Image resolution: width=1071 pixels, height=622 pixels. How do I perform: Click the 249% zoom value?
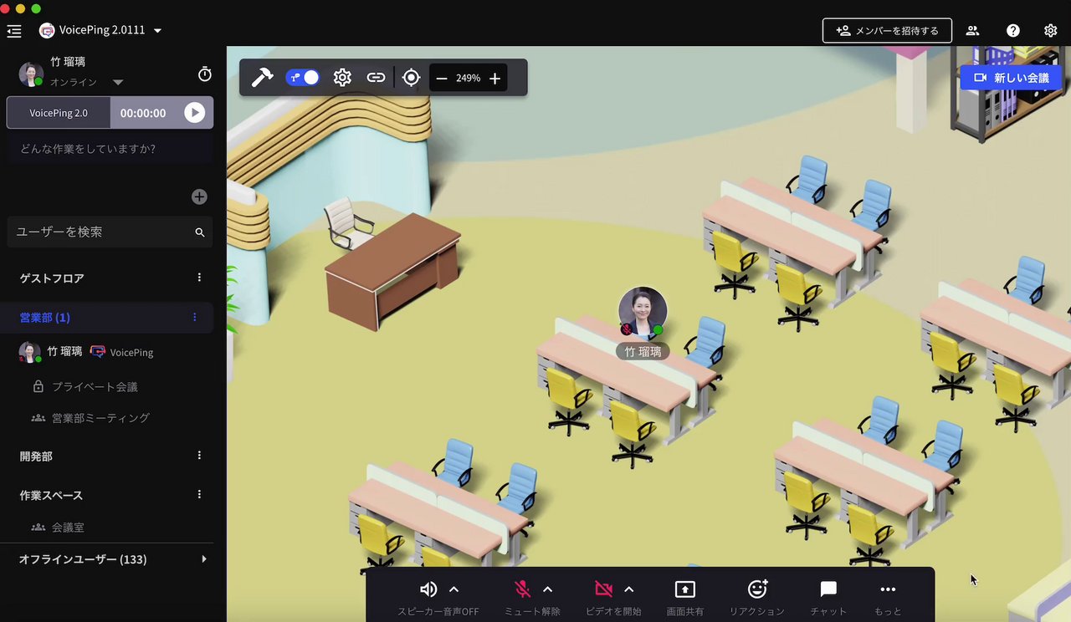click(468, 79)
